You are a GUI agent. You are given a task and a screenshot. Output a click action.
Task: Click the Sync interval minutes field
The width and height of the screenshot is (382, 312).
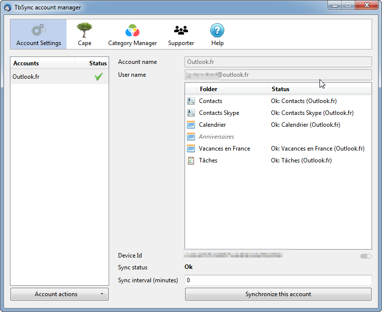(x=278, y=280)
